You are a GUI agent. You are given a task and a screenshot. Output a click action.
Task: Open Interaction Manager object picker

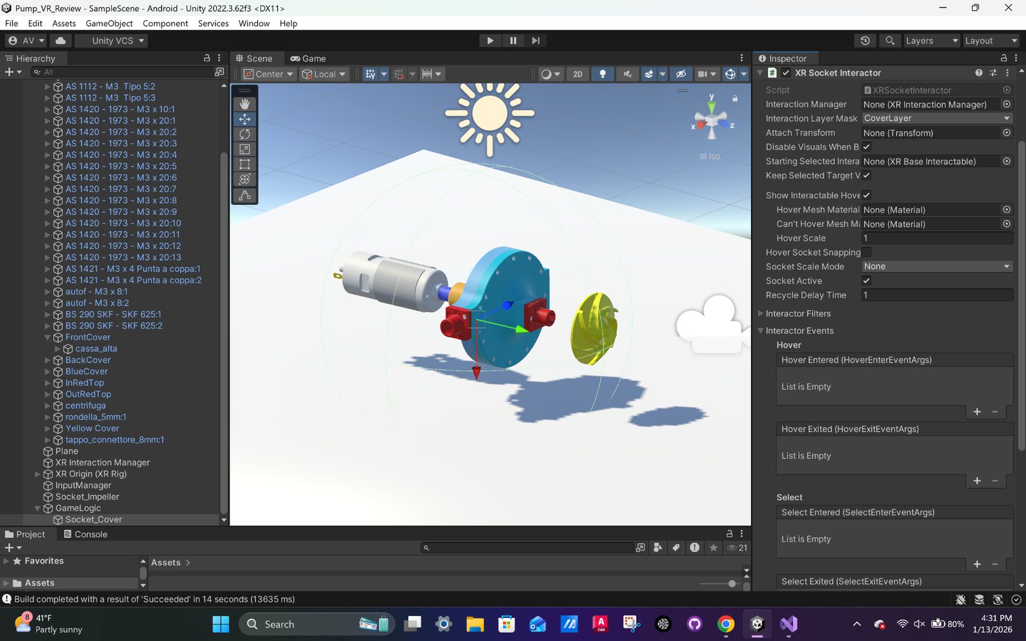point(1007,104)
